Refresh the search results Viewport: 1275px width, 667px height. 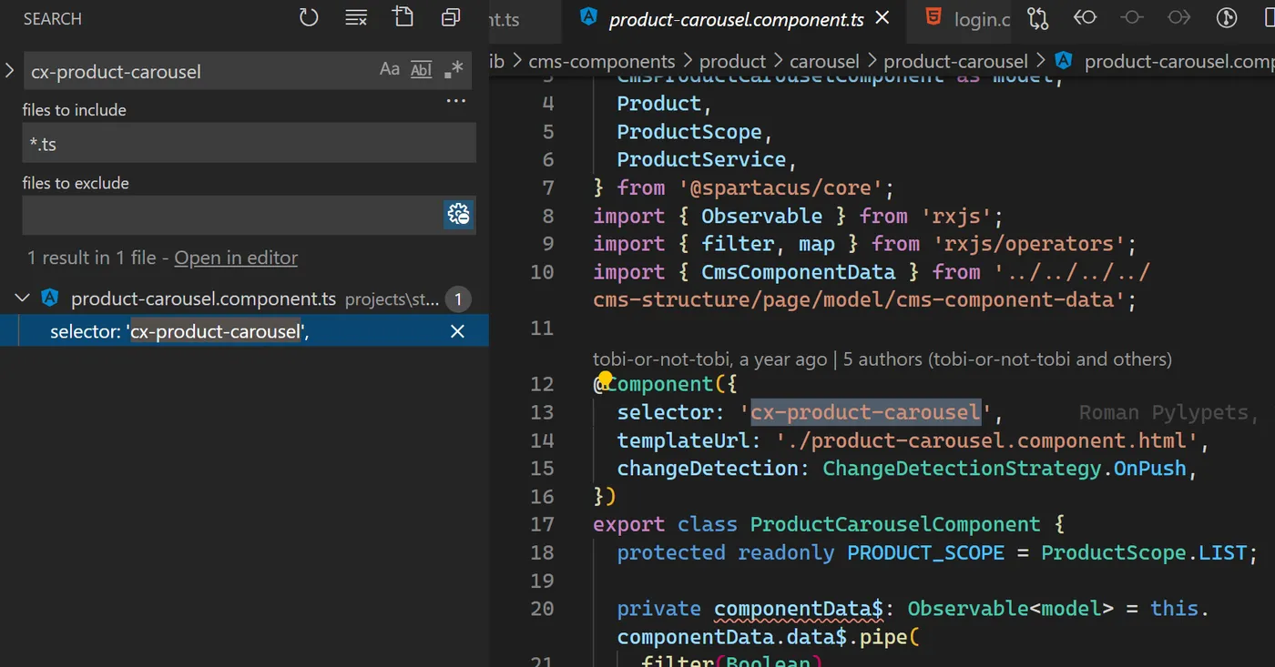tap(309, 17)
